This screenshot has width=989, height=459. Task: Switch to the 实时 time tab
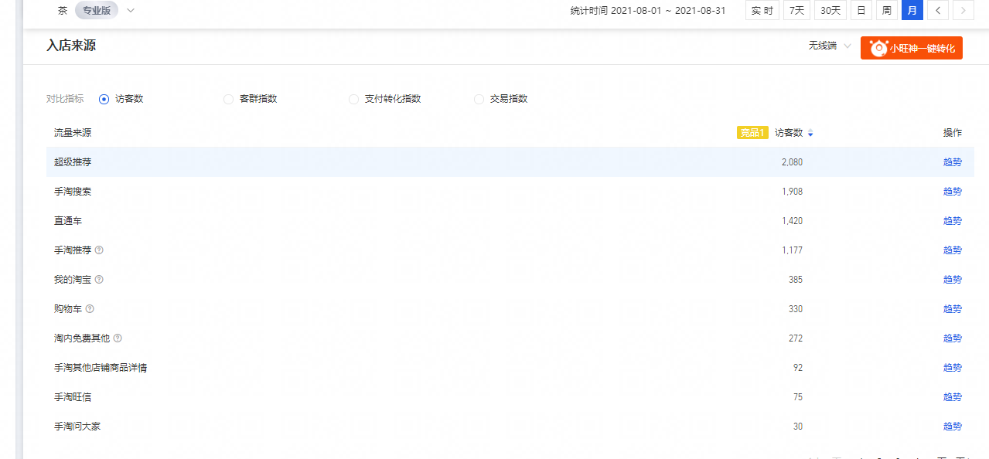coord(762,11)
